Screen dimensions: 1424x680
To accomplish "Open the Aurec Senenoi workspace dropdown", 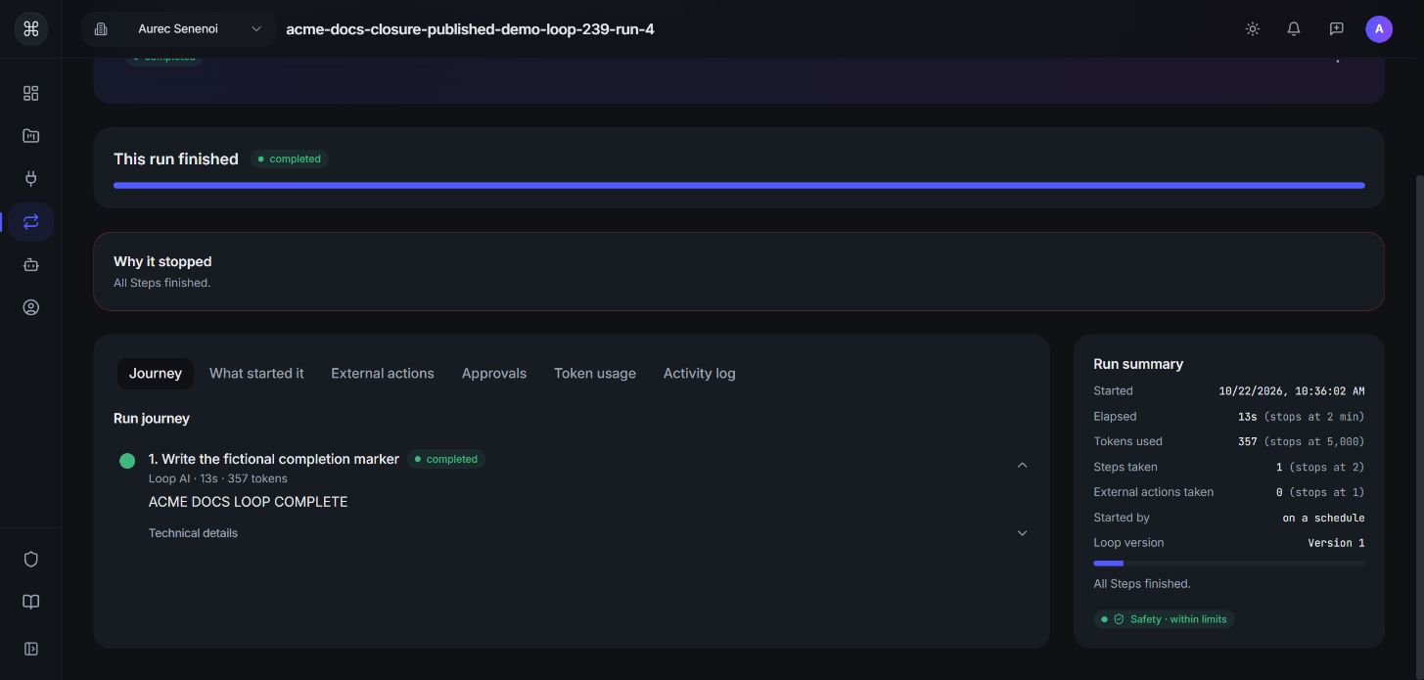I will pyautogui.click(x=179, y=29).
